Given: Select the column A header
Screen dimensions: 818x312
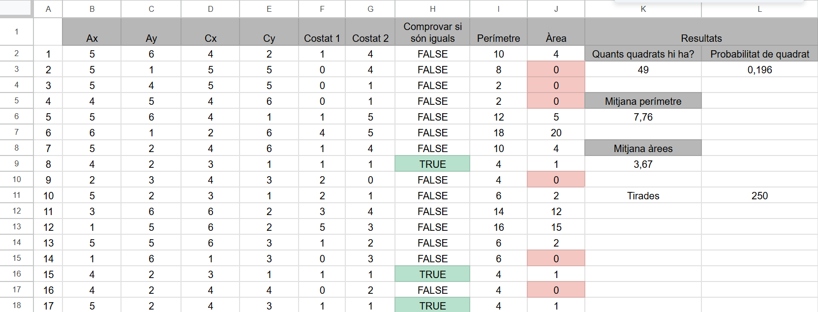Looking at the screenshot, I should (48, 9).
